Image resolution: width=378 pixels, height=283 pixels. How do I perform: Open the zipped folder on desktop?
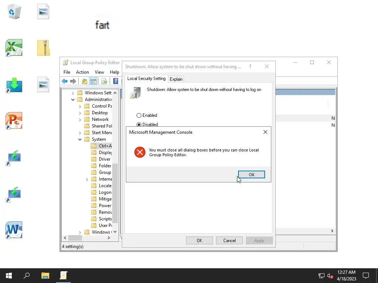click(44, 48)
